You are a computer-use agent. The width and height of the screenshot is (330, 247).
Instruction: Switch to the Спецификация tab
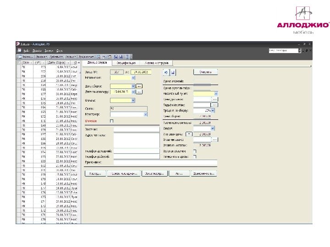coord(126,63)
